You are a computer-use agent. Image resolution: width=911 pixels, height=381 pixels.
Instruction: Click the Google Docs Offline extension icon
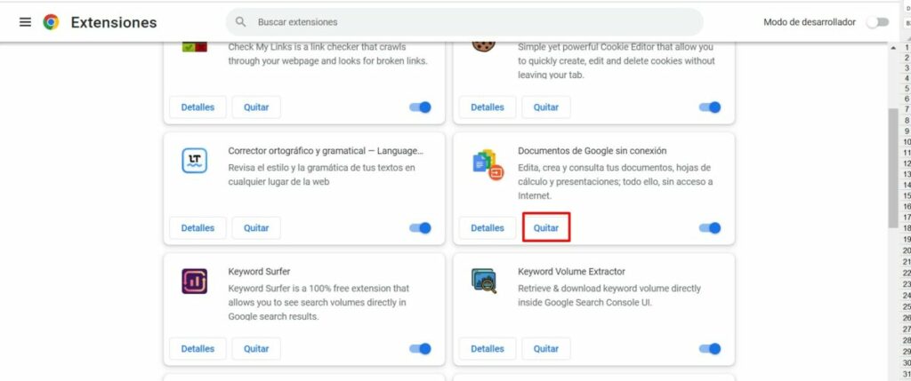click(487, 164)
